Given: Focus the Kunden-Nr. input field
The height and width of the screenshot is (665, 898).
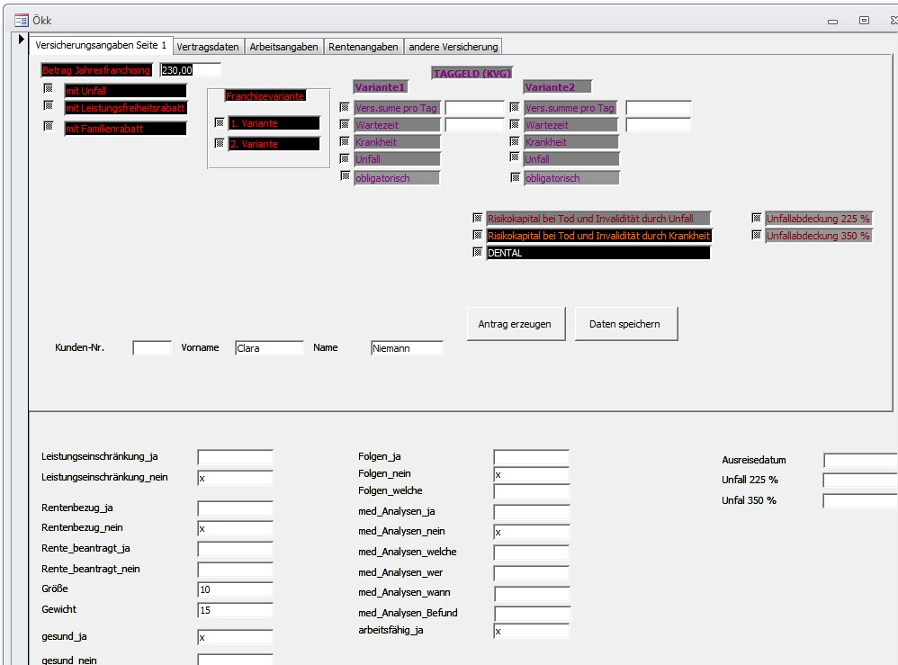Looking at the screenshot, I should [151, 348].
